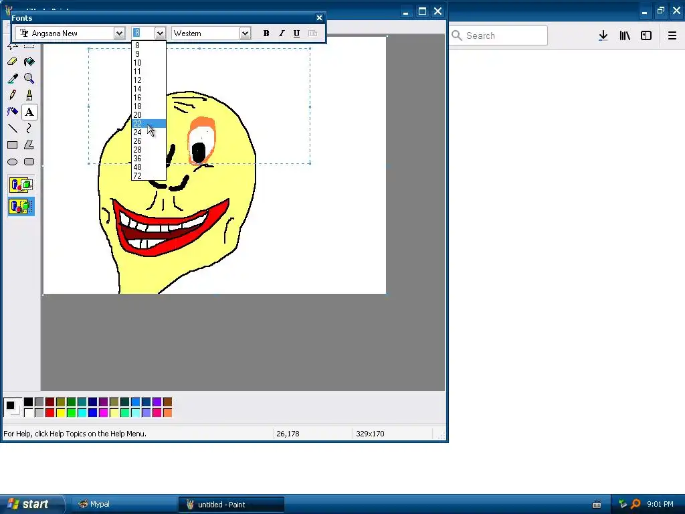Pick font size 12 from list
685x514 pixels.
tap(149, 80)
